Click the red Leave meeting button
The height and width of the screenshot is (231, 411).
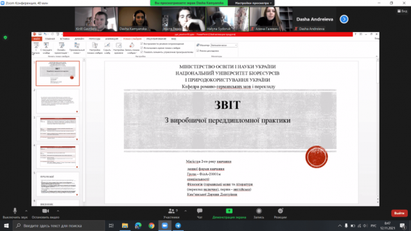pos(399,213)
